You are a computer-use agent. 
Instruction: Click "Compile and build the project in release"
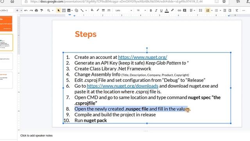point(115,115)
